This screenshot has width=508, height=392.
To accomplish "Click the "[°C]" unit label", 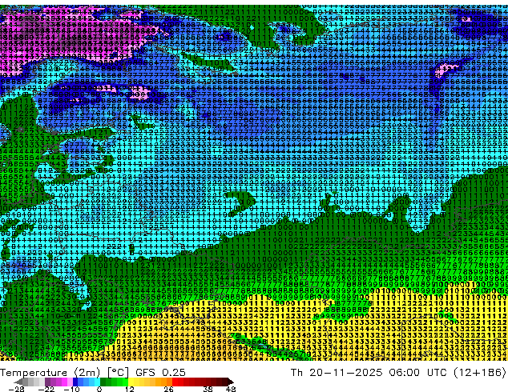I will tap(118, 373).
